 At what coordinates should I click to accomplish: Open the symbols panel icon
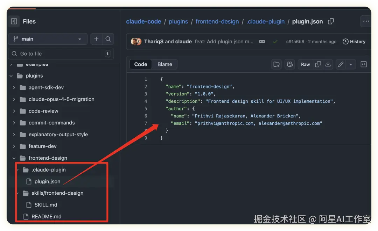364,65
